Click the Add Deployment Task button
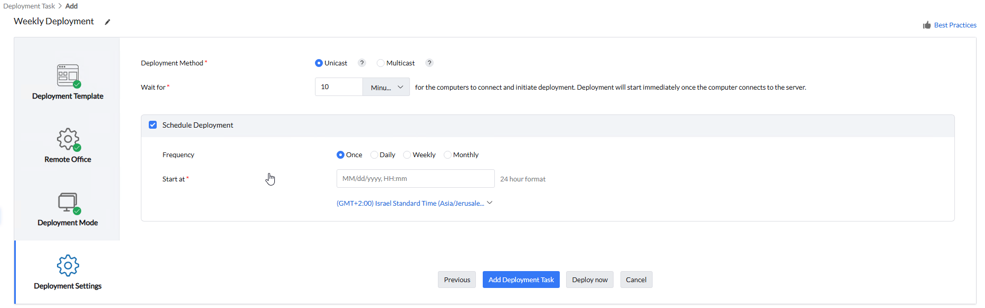This screenshot has height=308, width=985. pos(521,280)
